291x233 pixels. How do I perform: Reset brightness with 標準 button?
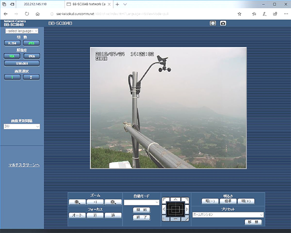point(228,201)
